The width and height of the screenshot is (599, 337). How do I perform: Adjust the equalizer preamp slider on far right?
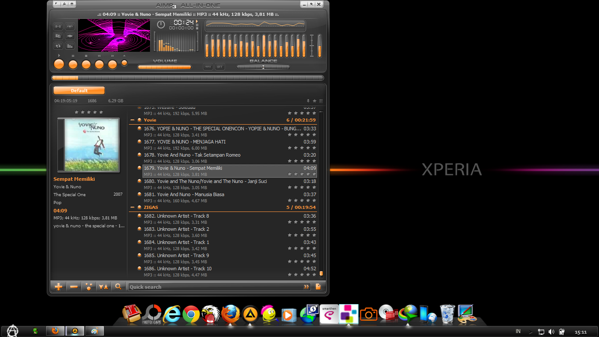coord(320,46)
